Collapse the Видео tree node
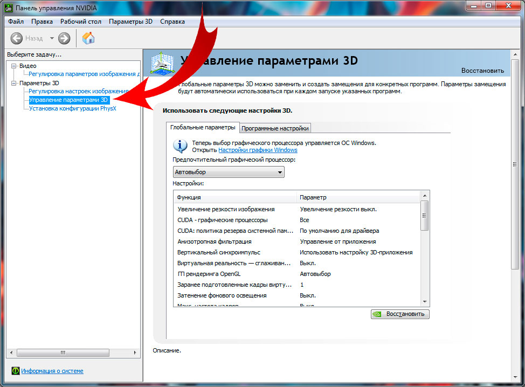This screenshot has height=387, width=525. 14,66
